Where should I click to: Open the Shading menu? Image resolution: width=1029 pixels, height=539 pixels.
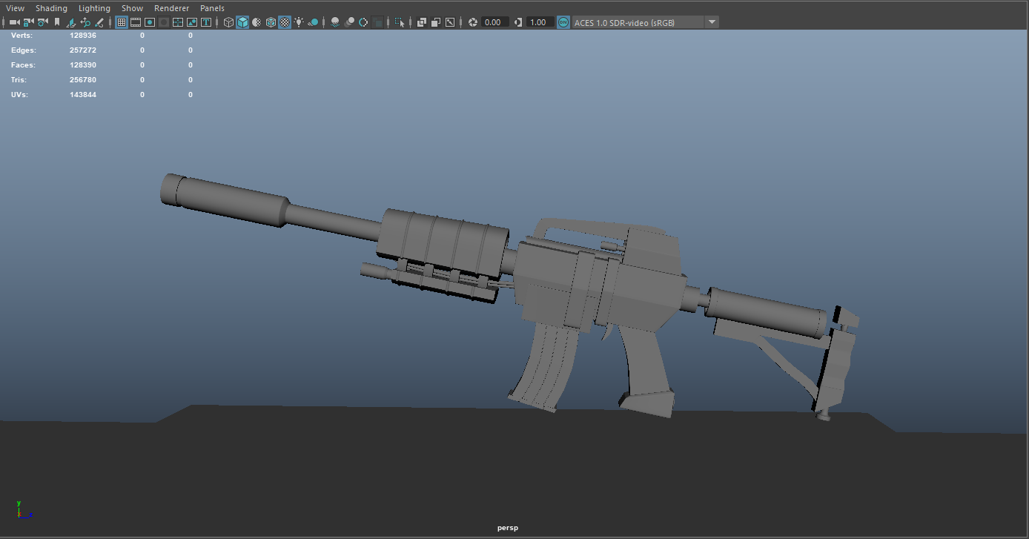pos(51,8)
